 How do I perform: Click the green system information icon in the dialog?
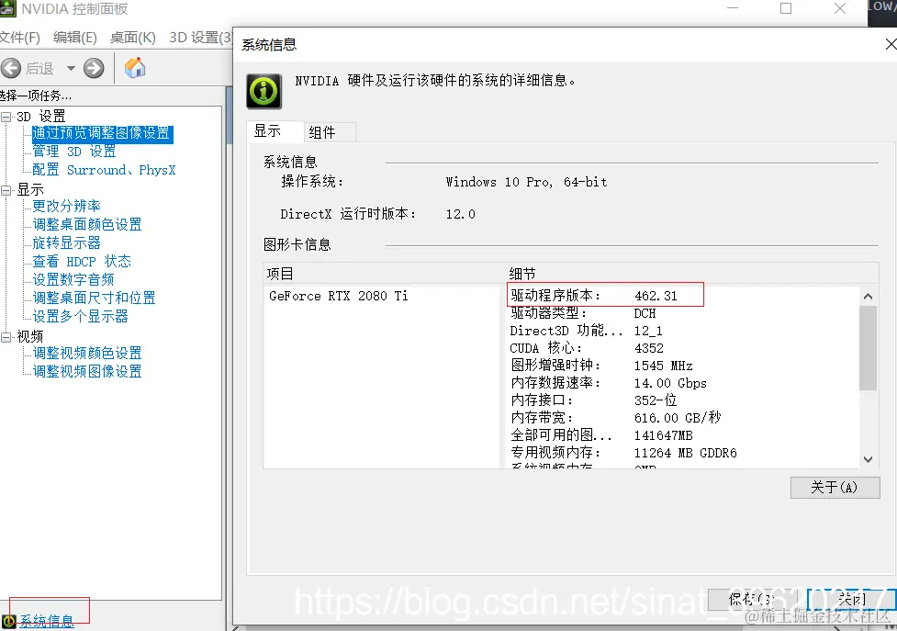pyautogui.click(x=263, y=91)
